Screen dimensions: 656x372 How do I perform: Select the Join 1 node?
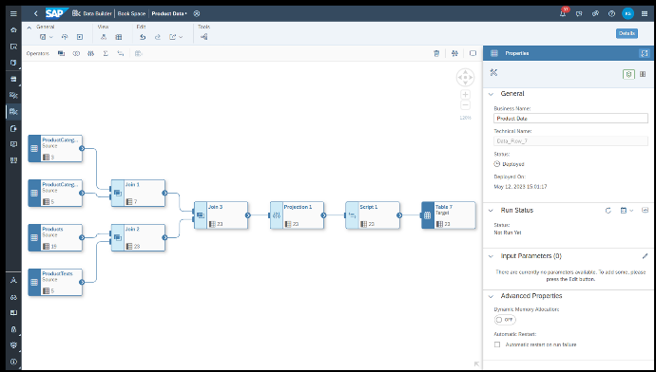[x=138, y=194]
